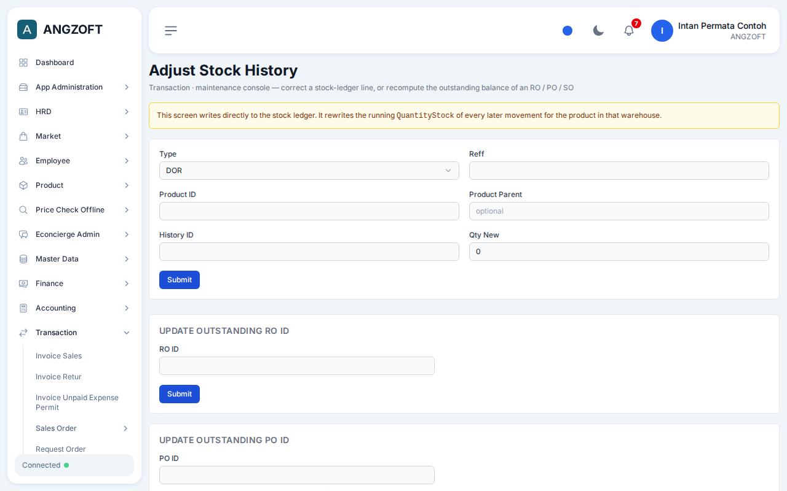The image size is (787, 491).
Task: Click the HRD ID-card icon
Action: [23, 112]
